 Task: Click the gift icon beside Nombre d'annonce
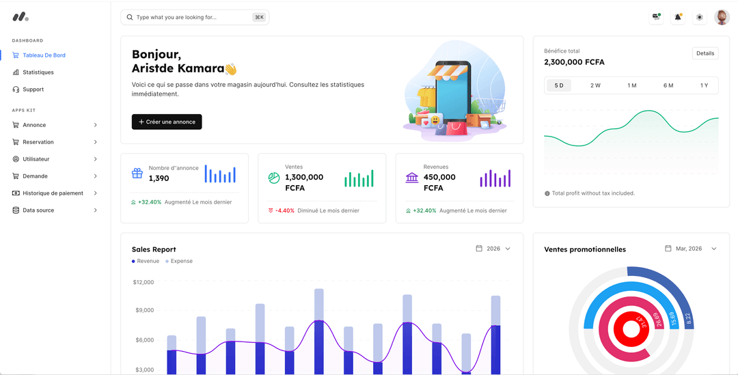(x=137, y=173)
